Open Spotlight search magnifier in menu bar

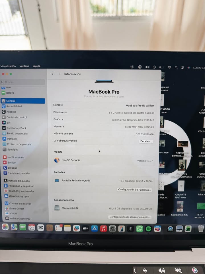pyautogui.click(x=176, y=67)
